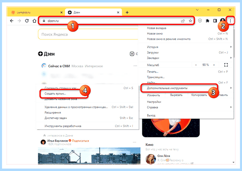Select Трансляция... in the menu
Image resolution: width=242 pixels, height=171 pixels.
(x=186, y=77)
